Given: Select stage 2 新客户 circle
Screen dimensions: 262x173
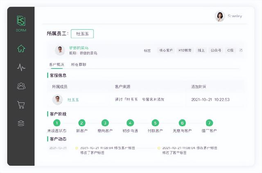Looking at the screenshot, I should (x=82, y=123).
